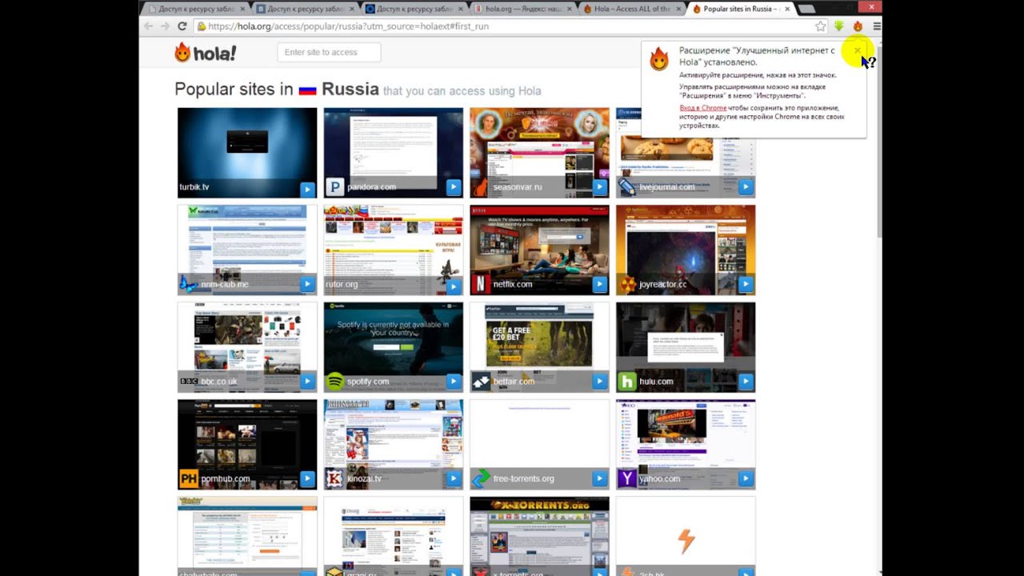The image size is (1024, 576).
Task: Click the play button on joyreactor.cc tile
Action: click(x=746, y=284)
